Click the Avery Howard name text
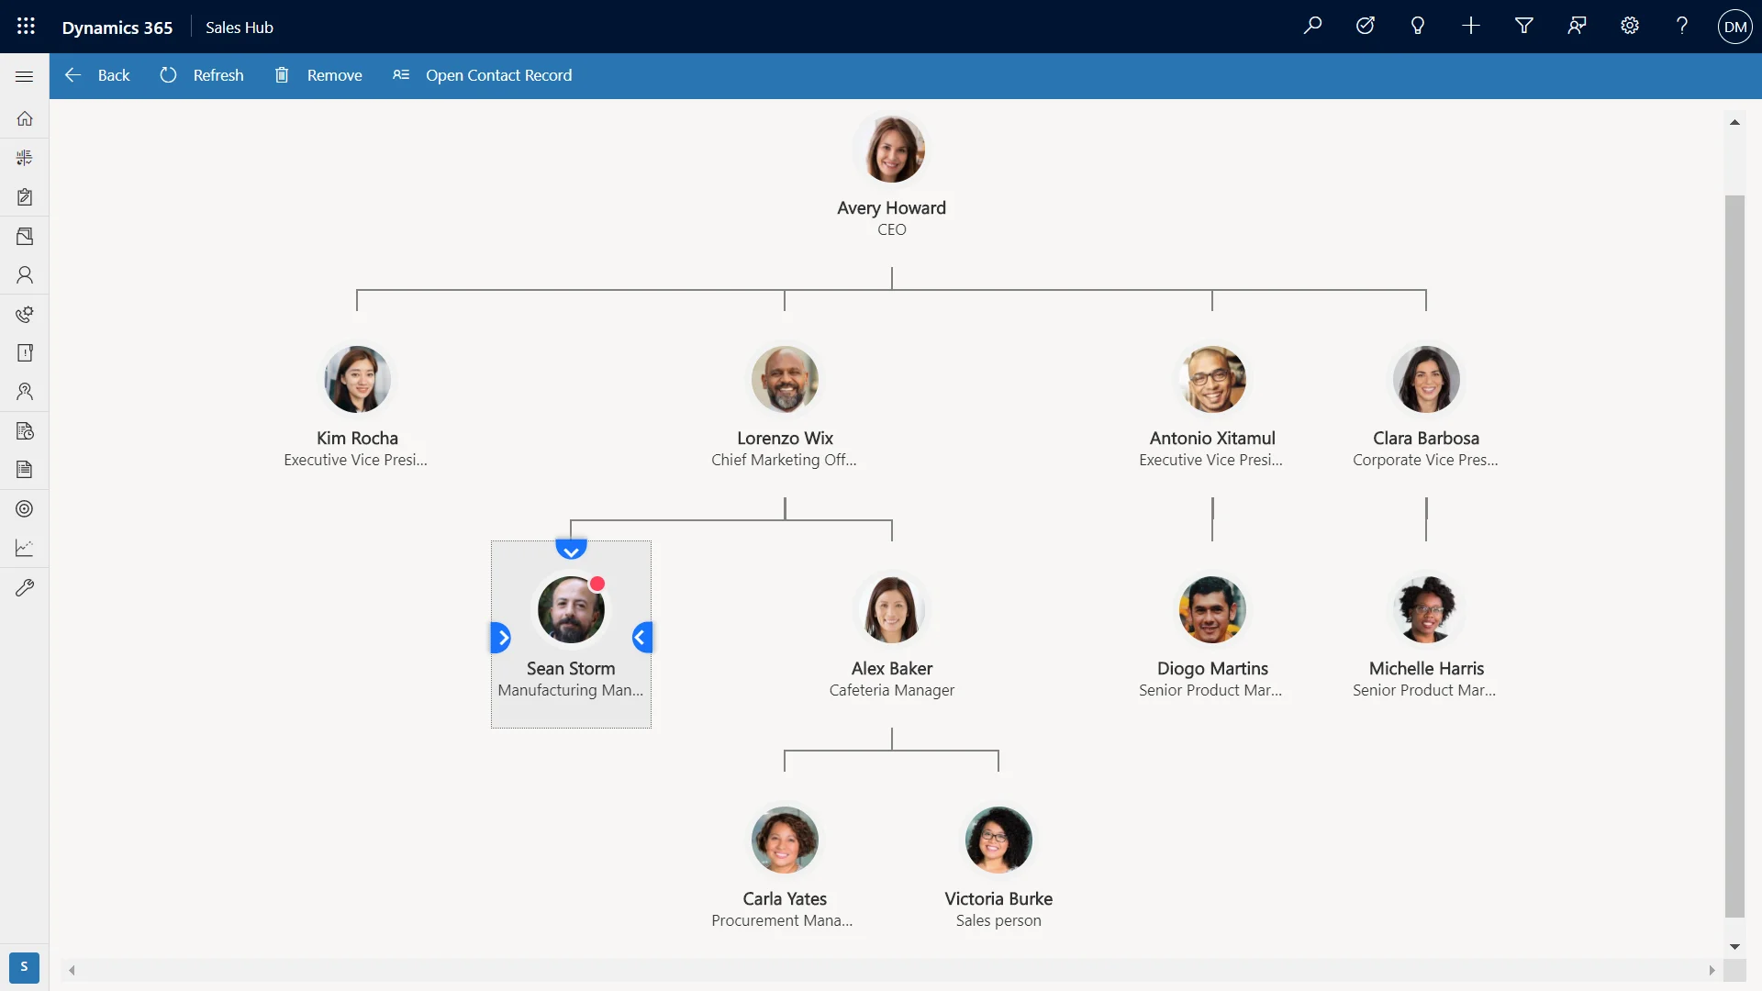This screenshot has height=991, width=1762. 891,208
